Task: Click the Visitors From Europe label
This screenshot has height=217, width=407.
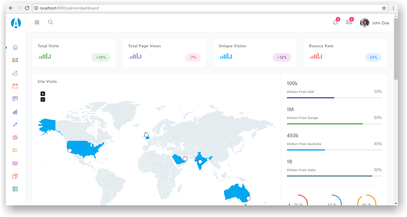Action: point(303,118)
